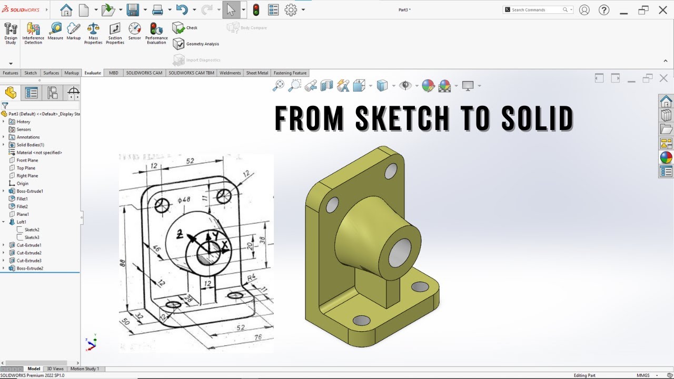Screen dimensions: 674x379
Task: Expand the Boss-Extrude2 feature
Action: pyautogui.click(x=4, y=268)
